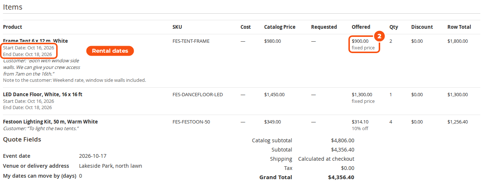Click the note 'Weekend rate, window side walls included'
Screen dimensions: 484x188
click(x=74, y=80)
